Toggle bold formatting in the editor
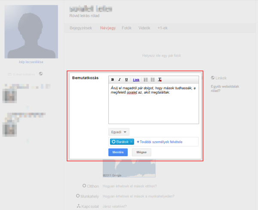Screen dimensions: 258x210 pos(113,79)
